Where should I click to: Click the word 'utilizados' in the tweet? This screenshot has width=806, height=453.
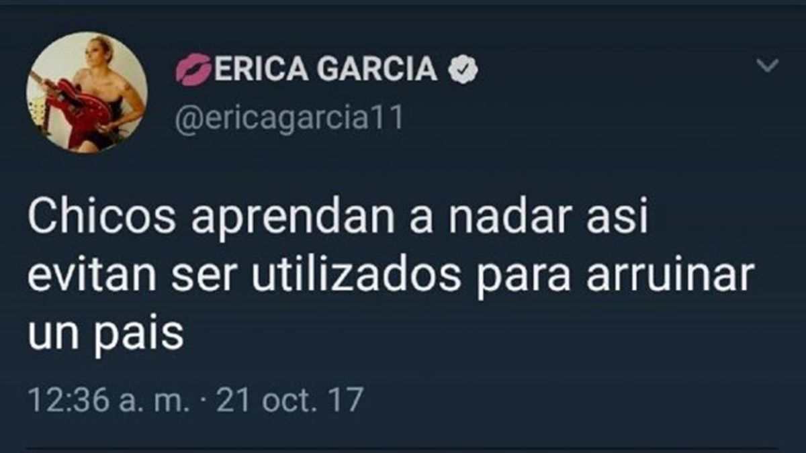(357, 277)
